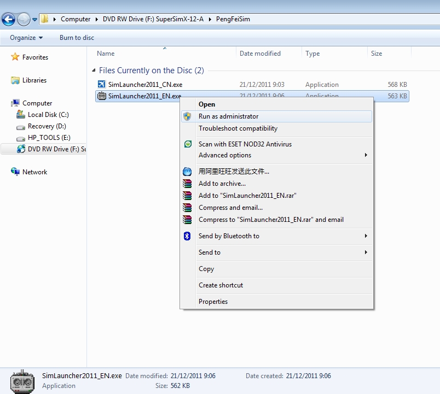Open the Send by Bluetooth to submenu
Viewport: 440px width, 394px height.
(x=277, y=236)
